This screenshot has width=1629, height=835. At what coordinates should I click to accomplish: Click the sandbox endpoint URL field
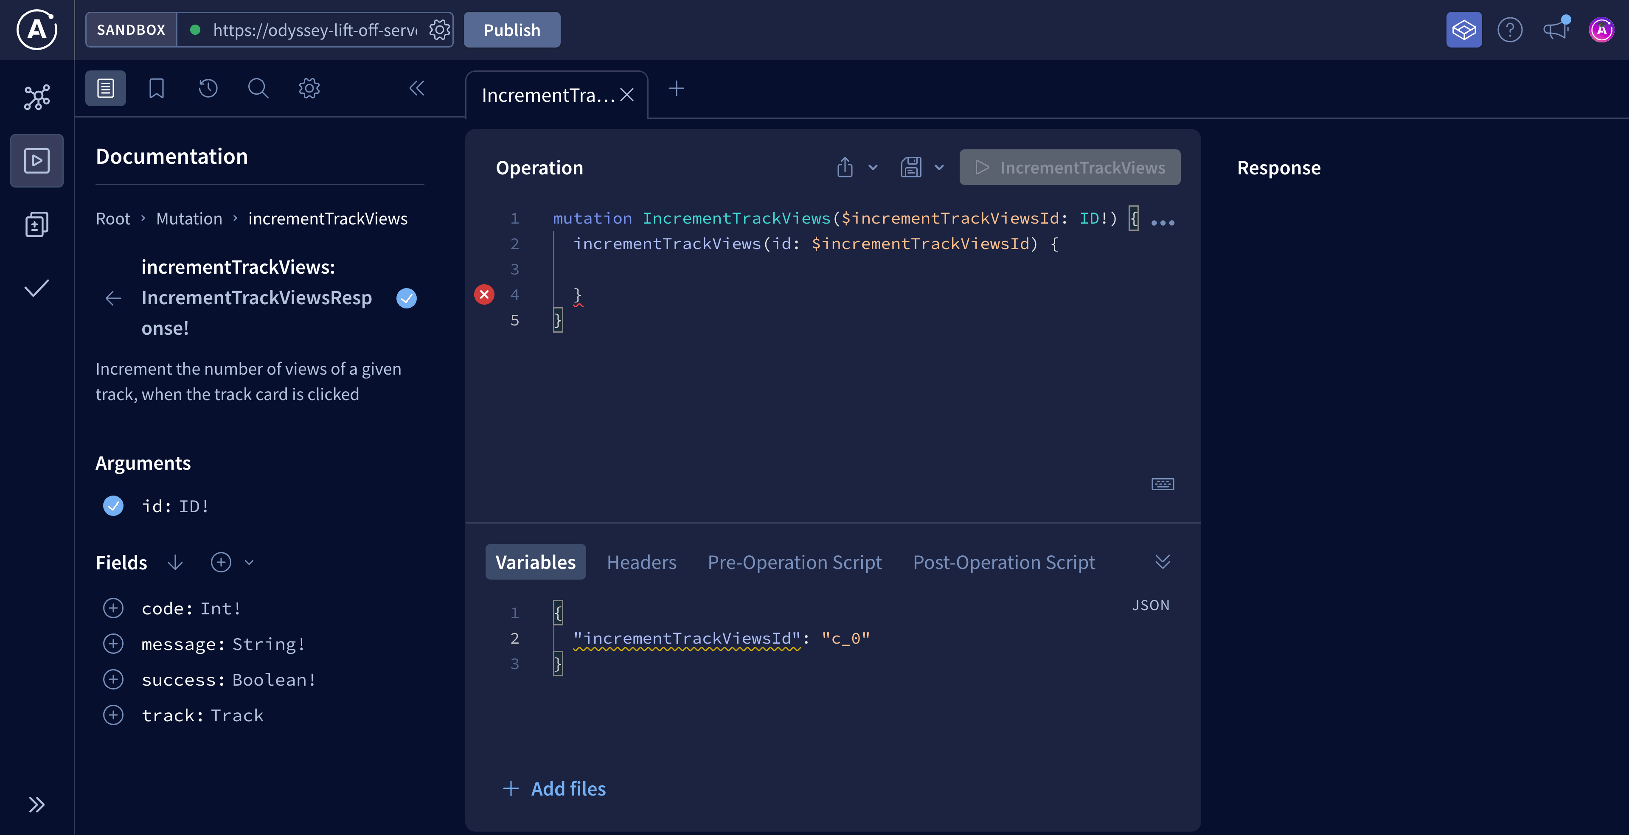314,30
